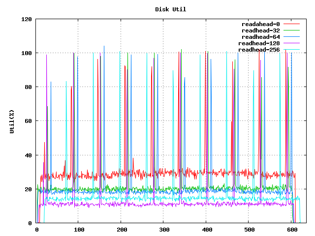Click the readhead-128 legend label
The image size is (315, 236).
[259, 43]
